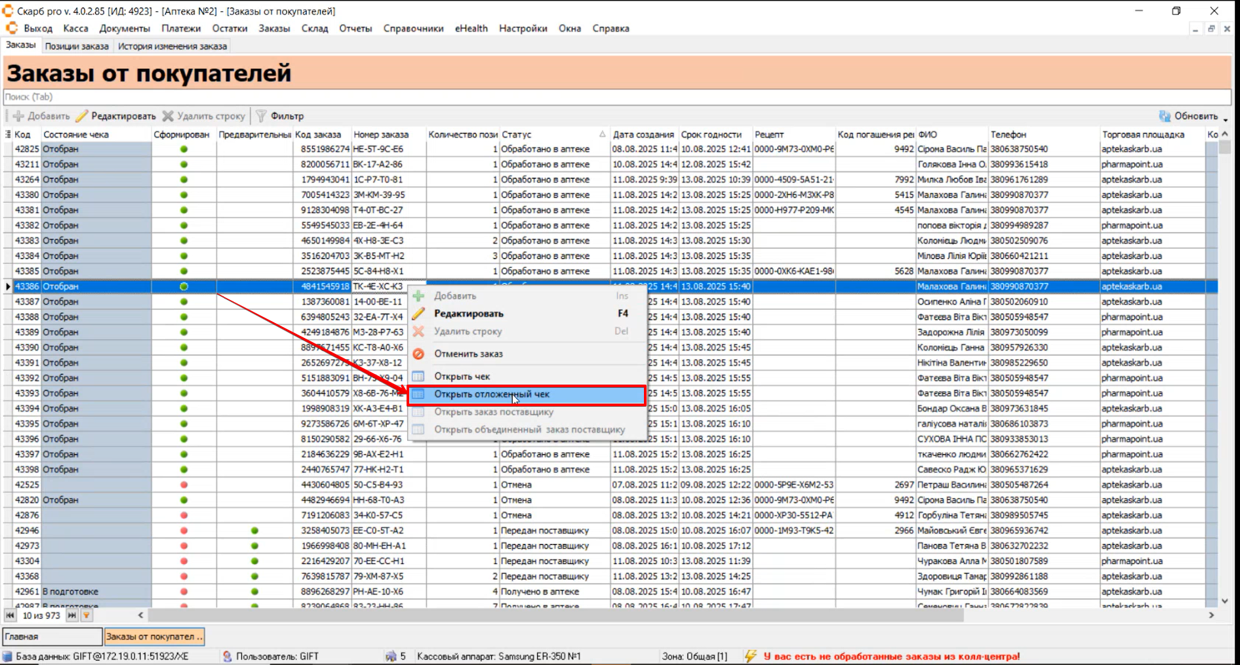Sort by the Статус column header
Viewport: 1240px width, 665px height.
[x=550, y=134]
